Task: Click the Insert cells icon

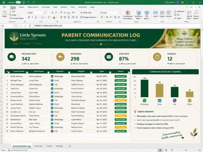Action: tap(155, 13)
